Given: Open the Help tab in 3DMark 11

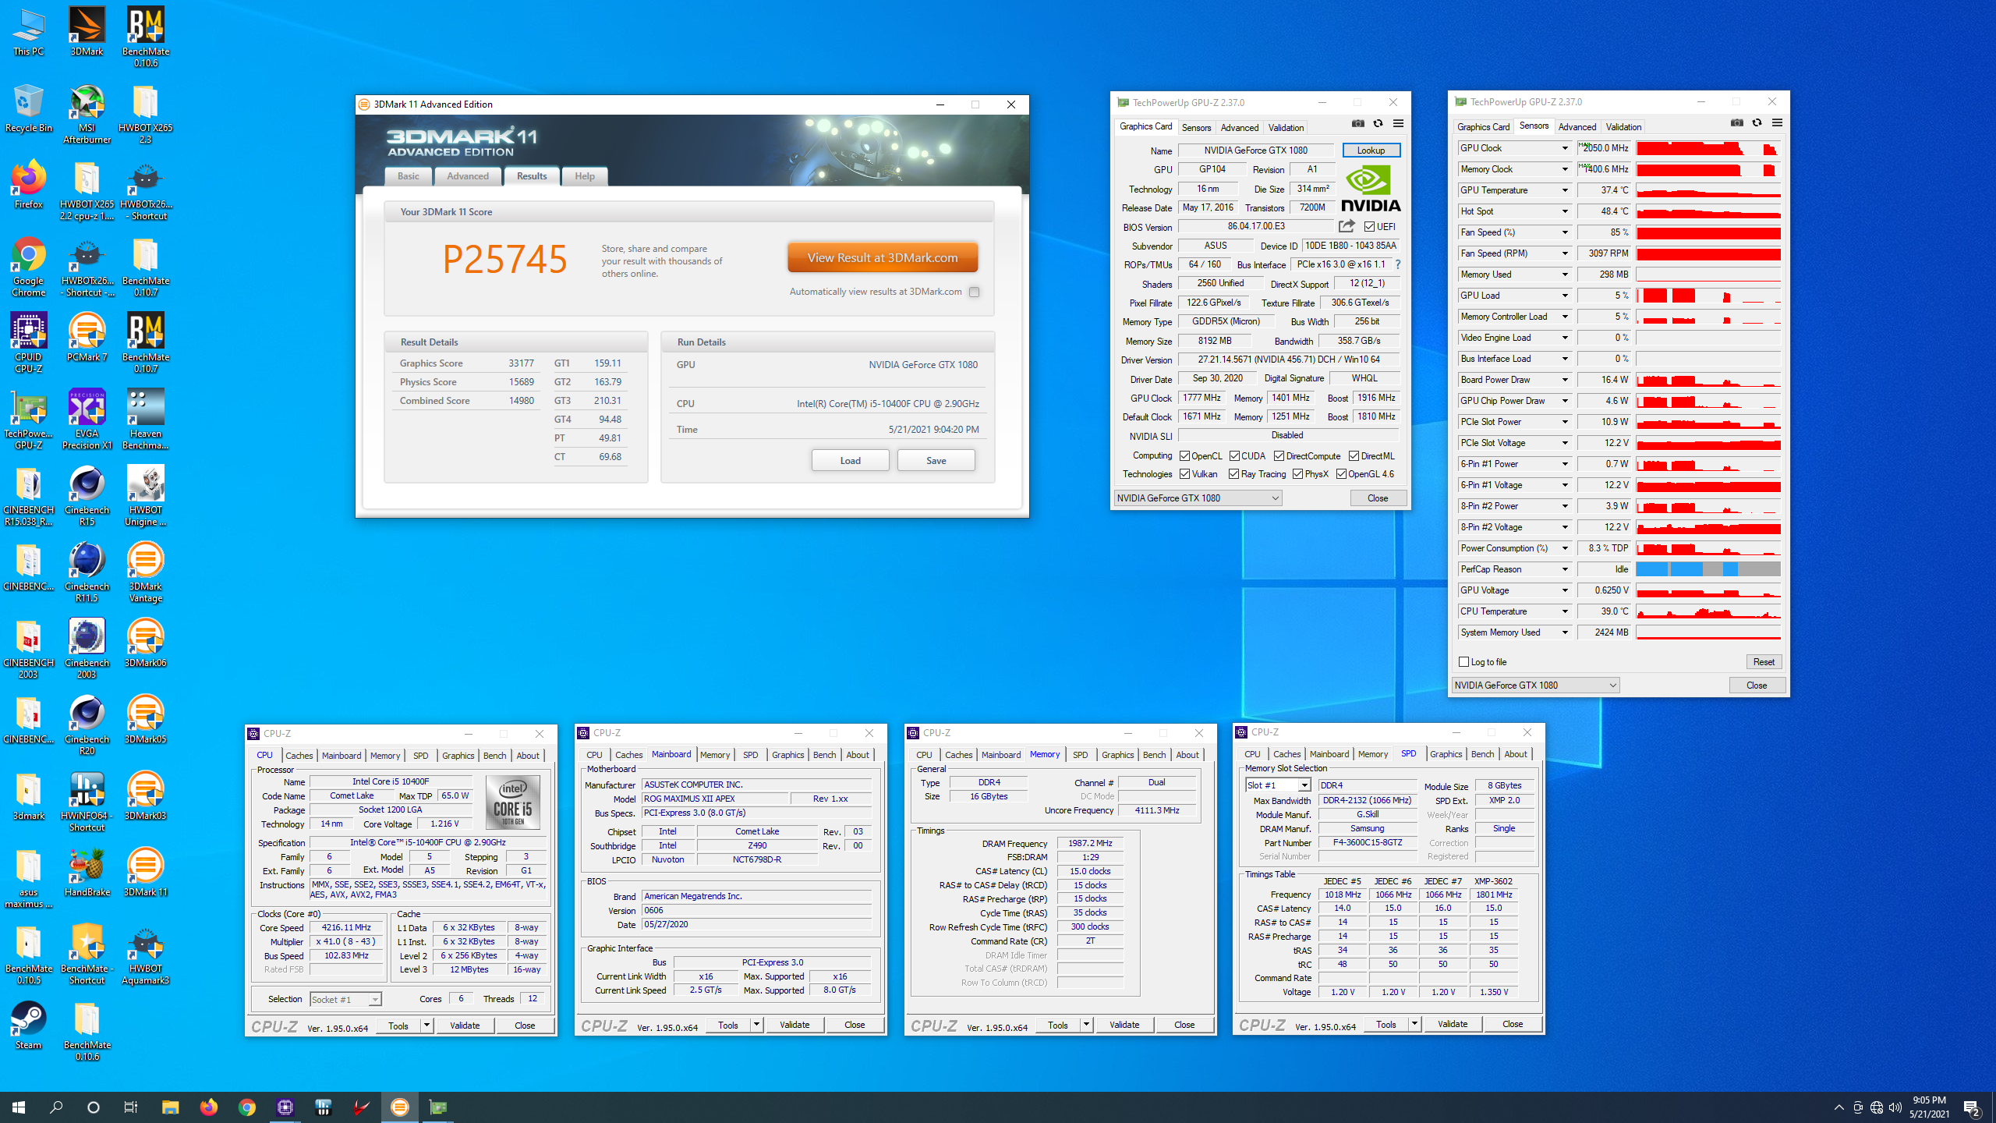Looking at the screenshot, I should pyautogui.click(x=584, y=176).
